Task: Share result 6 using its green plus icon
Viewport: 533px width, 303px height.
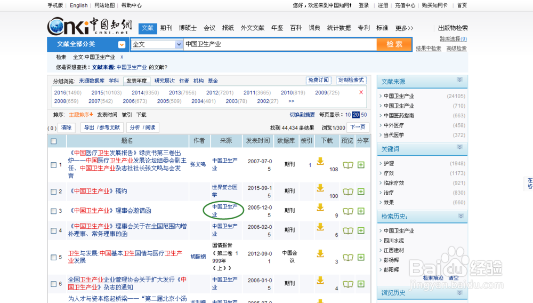Action: [x=361, y=284]
